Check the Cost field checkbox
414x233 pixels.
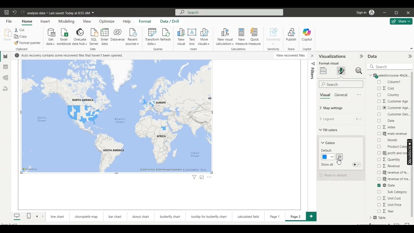pyautogui.click(x=379, y=88)
